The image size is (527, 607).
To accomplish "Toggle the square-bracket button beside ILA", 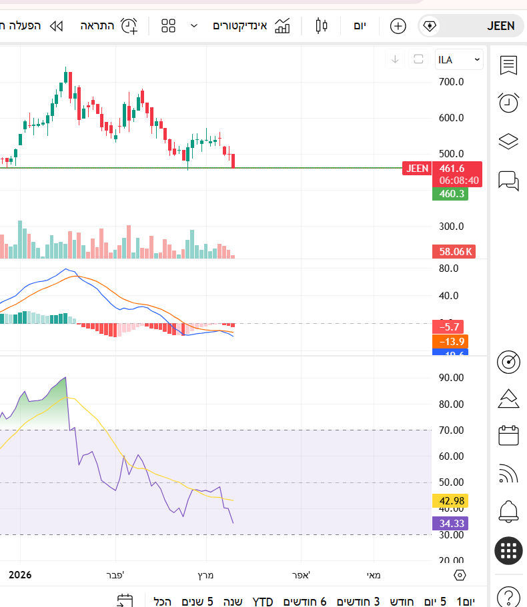I will coord(418,59).
